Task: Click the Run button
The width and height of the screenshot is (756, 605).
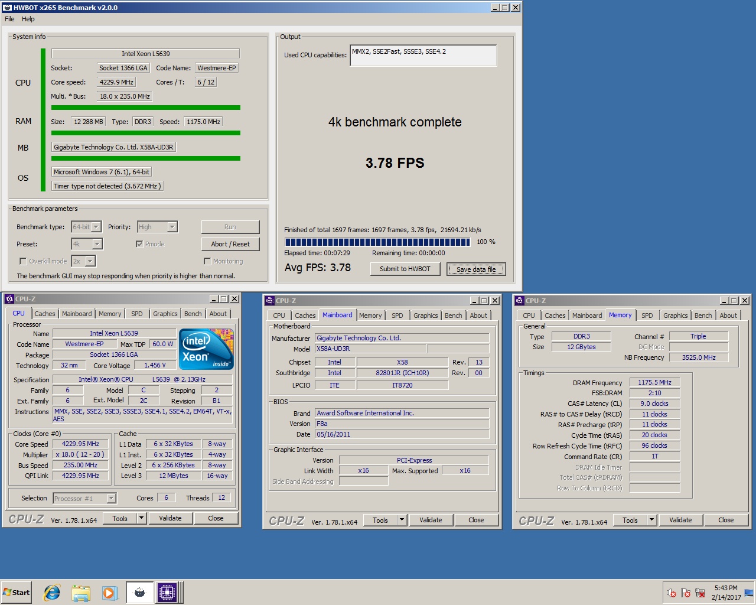Action: (230, 227)
